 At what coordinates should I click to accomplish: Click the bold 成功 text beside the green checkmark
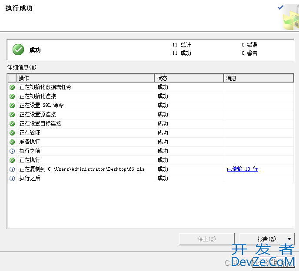(x=35, y=50)
